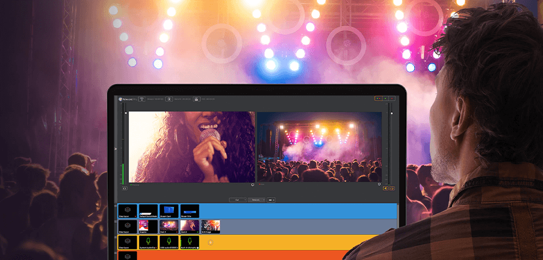The width and height of the screenshot is (543, 260).
Task: Select the System Audio Capture shot
Action: [148, 242]
